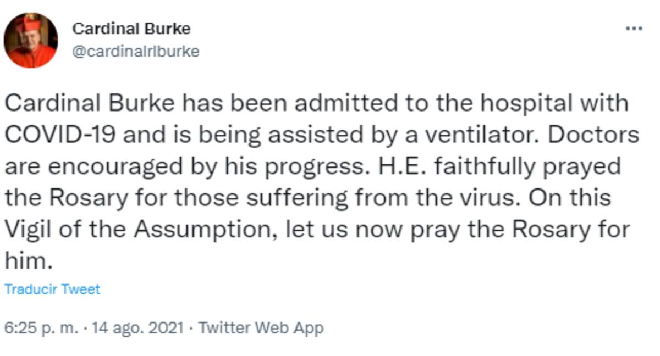Click the Traducir Tweet link
Screen dimensions: 660x356
click(52, 290)
